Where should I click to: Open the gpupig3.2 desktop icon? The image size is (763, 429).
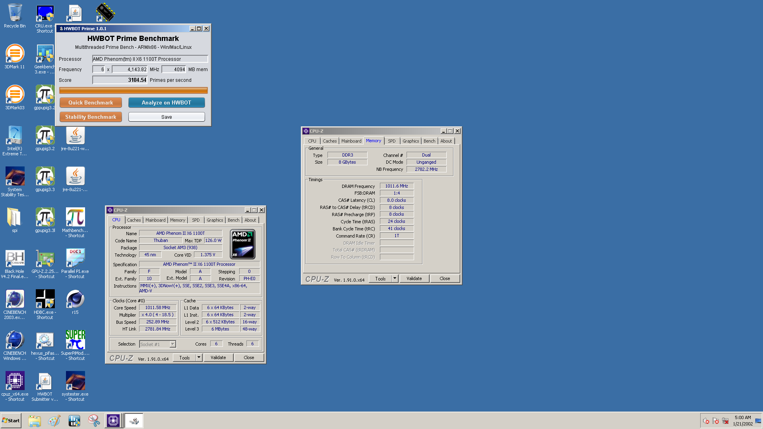coord(45,138)
